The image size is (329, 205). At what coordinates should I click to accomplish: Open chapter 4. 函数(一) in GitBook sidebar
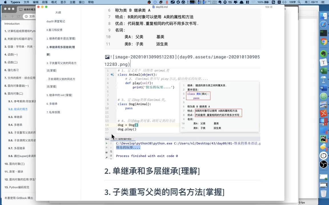11,54
